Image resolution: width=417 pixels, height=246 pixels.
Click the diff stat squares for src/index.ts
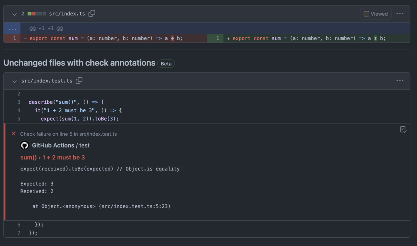tap(36, 13)
